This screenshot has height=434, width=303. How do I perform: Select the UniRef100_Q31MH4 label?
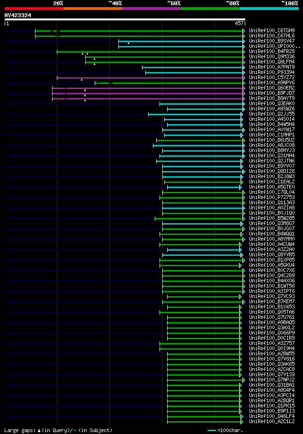(272, 156)
